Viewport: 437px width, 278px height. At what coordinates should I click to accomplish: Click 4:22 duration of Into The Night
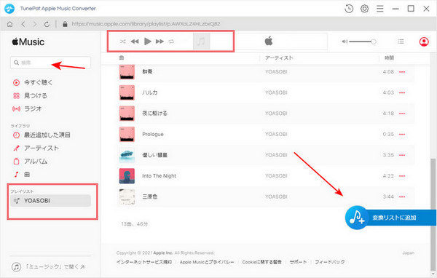click(x=388, y=176)
